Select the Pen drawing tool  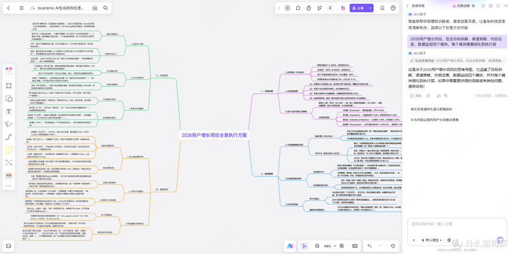pos(9,124)
